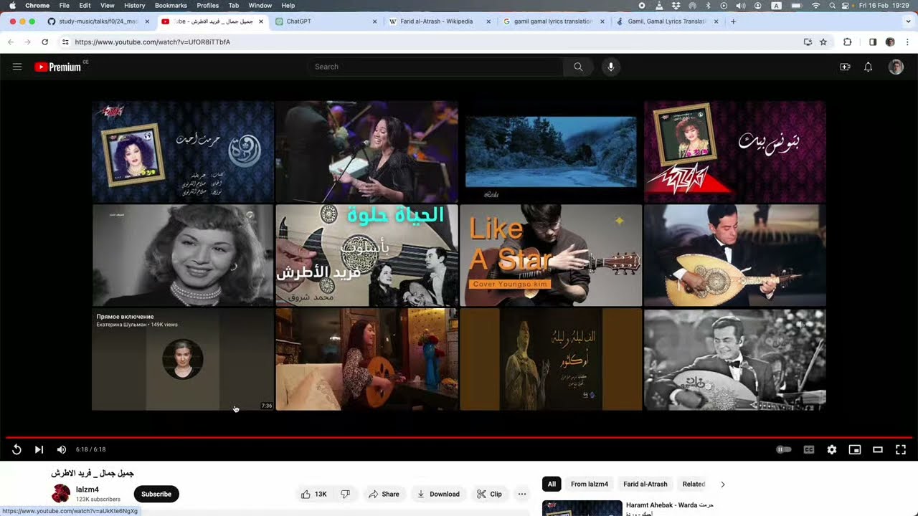The image size is (918, 516).
Task: Open the Like A Star cover endscreen video
Action: pos(551,255)
